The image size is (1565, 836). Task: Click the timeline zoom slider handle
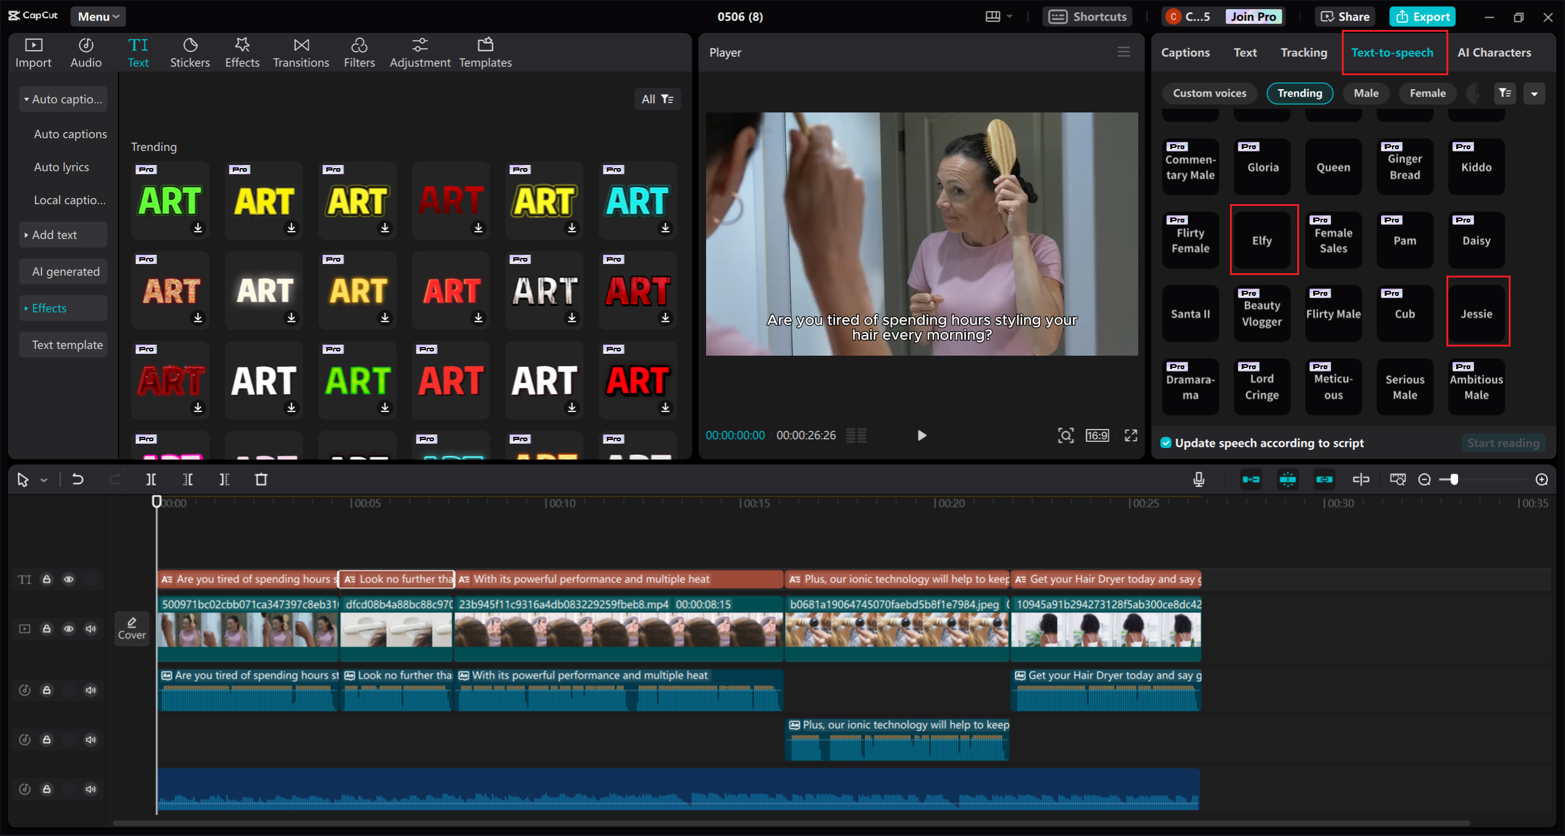[x=1454, y=480]
